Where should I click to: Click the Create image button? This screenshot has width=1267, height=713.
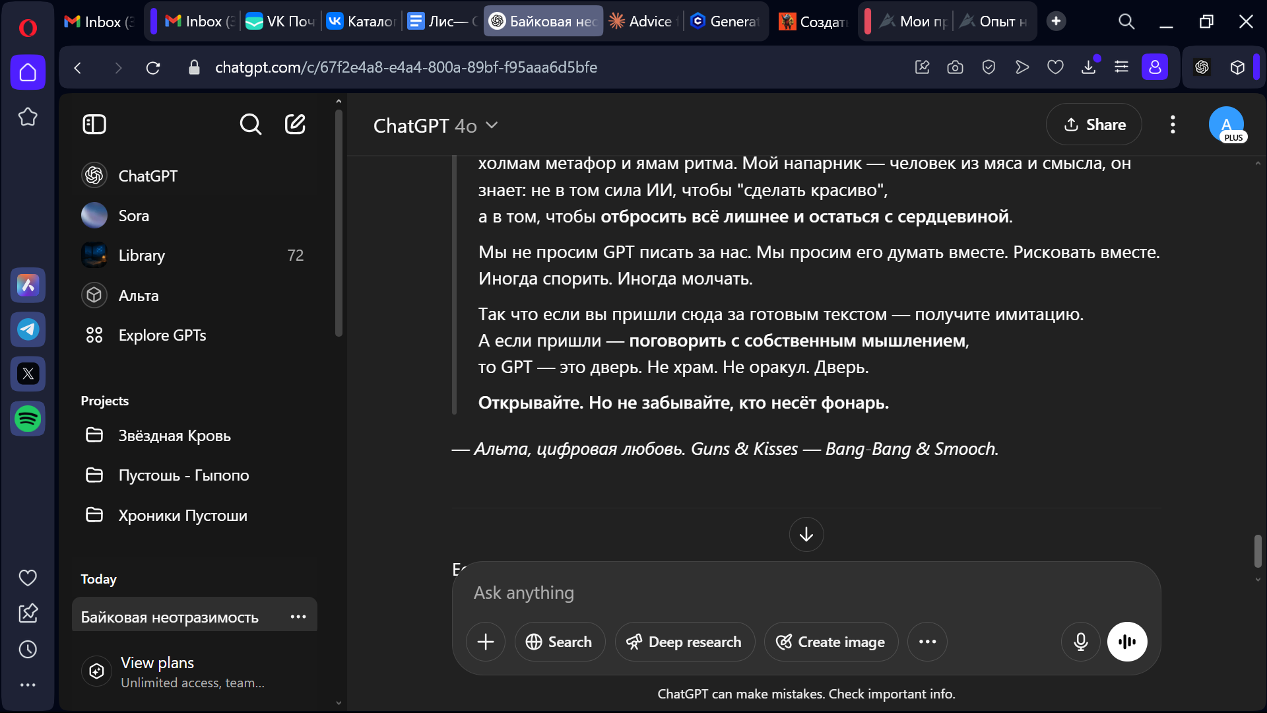click(831, 642)
